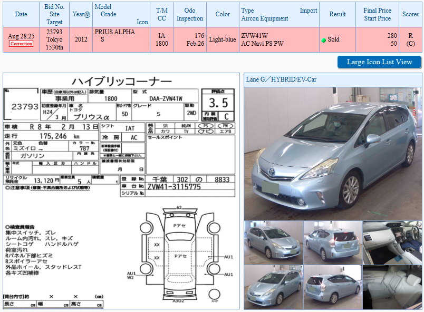Viewport: 424px width, 312px height.
Task: Open the dashboard interior thumbnail
Action: (x=392, y=242)
